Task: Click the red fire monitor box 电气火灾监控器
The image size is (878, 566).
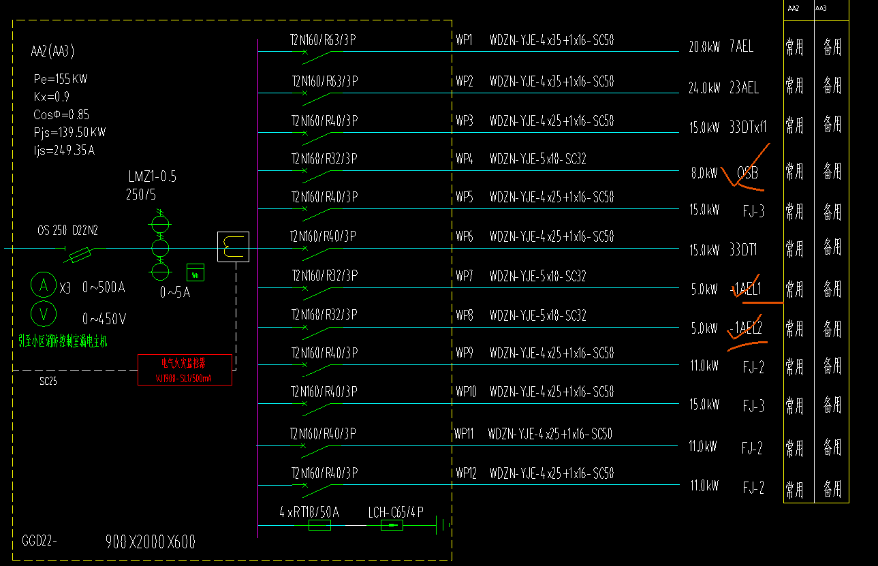Action: click(x=185, y=370)
